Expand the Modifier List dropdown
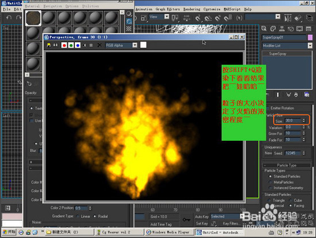This screenshot has height=238, width=316. pyautogui.click(x=310, y=46)
